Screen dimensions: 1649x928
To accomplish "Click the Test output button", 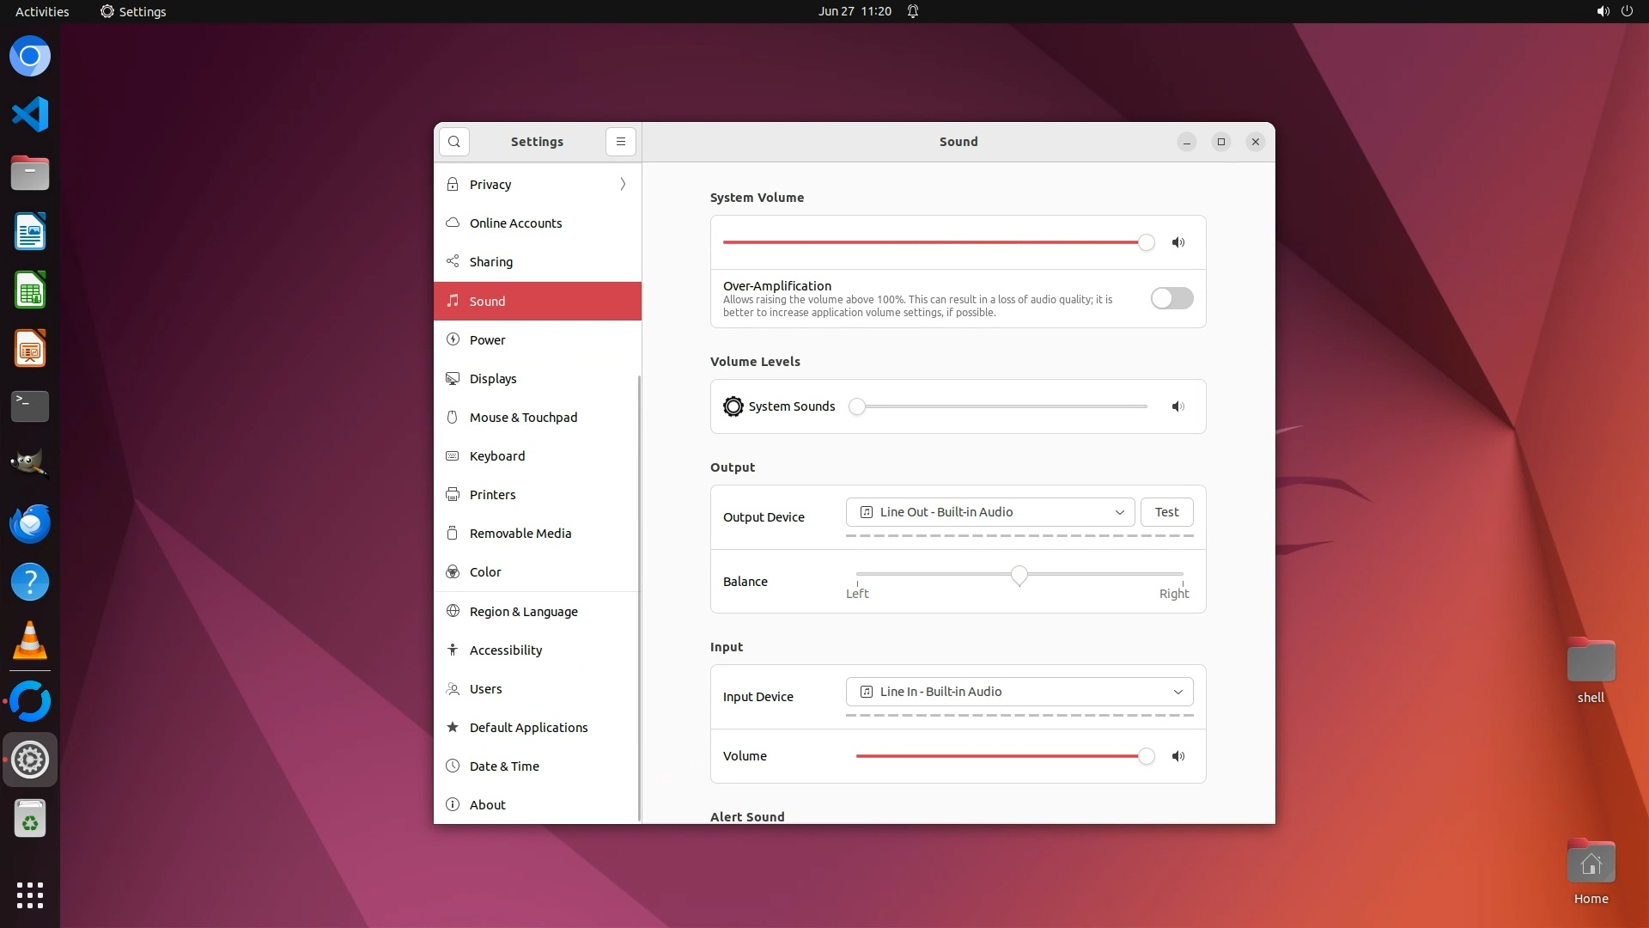I will (1166, 512).
